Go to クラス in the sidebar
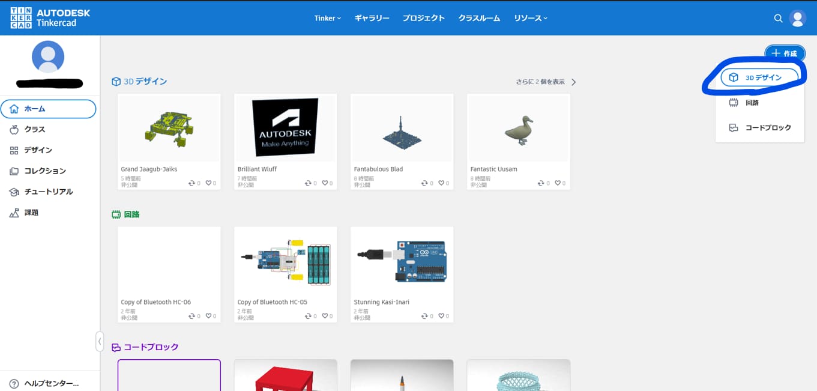The width and height of the screenshot is (817, 391). (34, 130)
